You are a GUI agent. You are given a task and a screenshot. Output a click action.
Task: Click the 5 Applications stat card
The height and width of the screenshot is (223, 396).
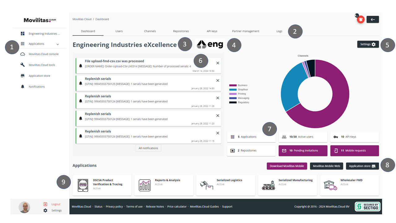(x=251, y=137)
